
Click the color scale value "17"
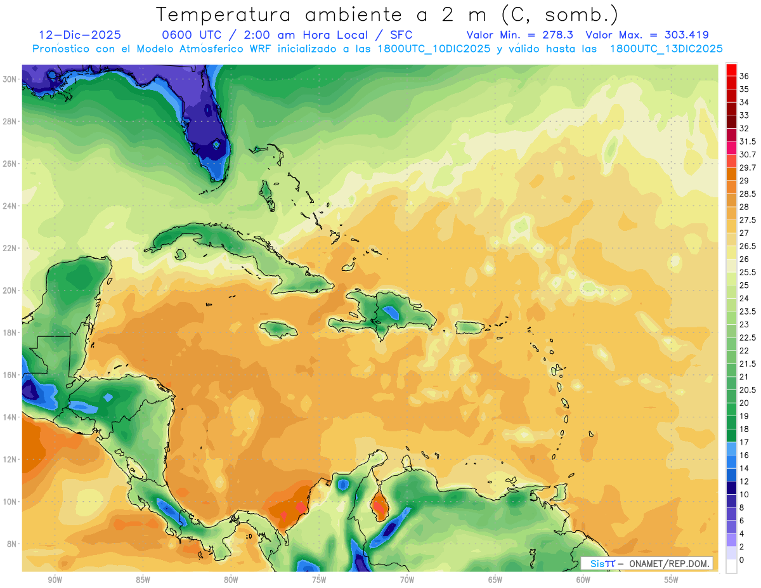tap(745, 442)
